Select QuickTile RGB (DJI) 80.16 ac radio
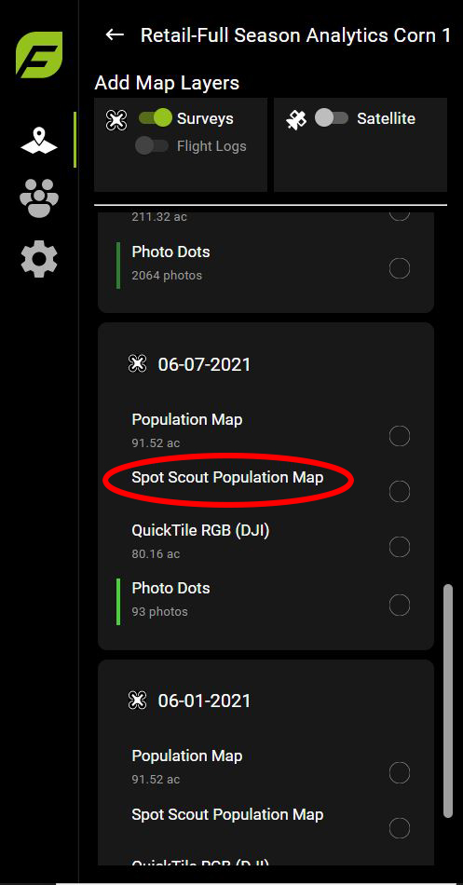Screen dimensions: 463x885 point(400,546)
